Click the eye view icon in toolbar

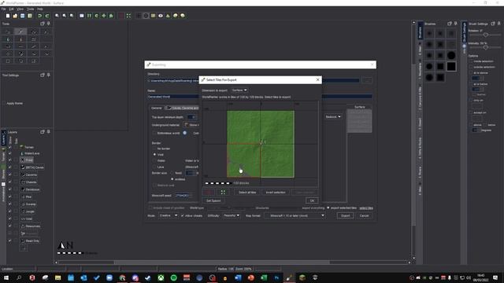click(161, 16)
